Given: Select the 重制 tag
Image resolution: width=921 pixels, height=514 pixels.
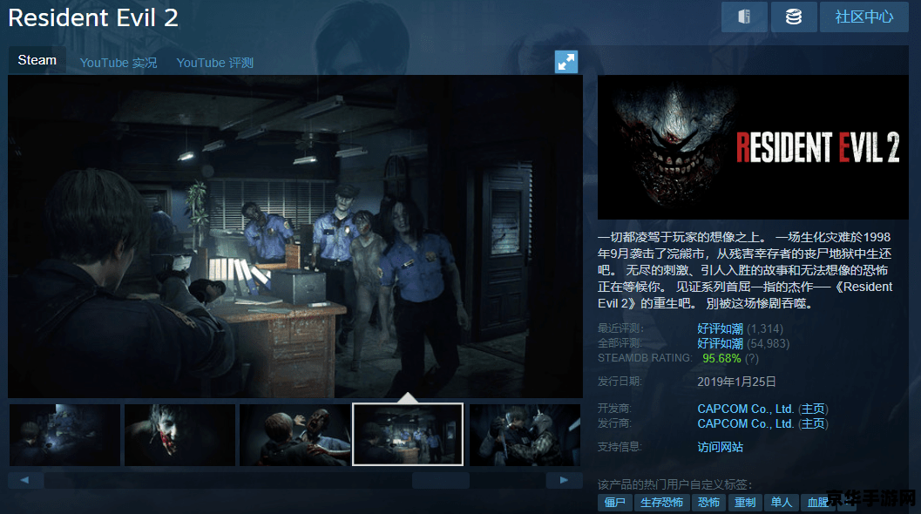Looking at the screenshot, I should (745, 503).
